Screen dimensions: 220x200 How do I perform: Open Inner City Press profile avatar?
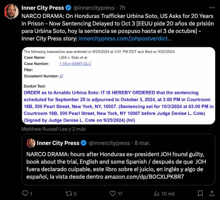pos(11,12)
